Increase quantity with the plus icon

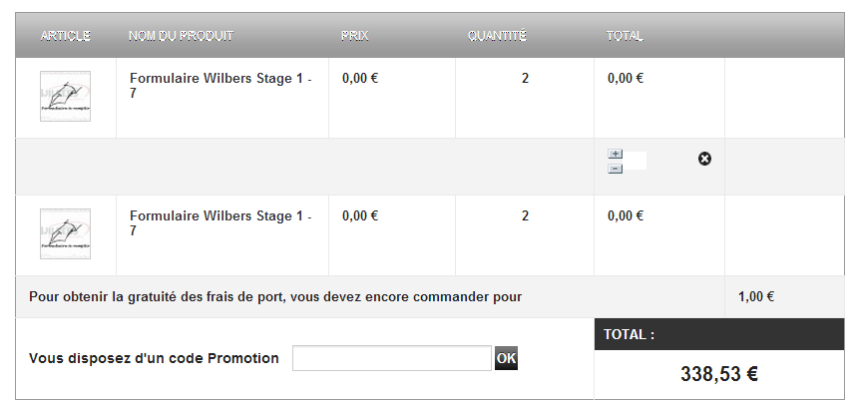coord(616,155)
